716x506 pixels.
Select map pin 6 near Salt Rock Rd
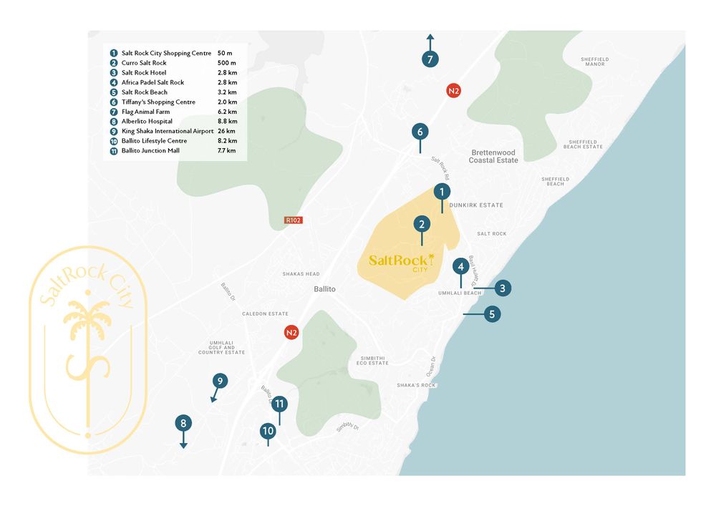click(x=420, y=132)
